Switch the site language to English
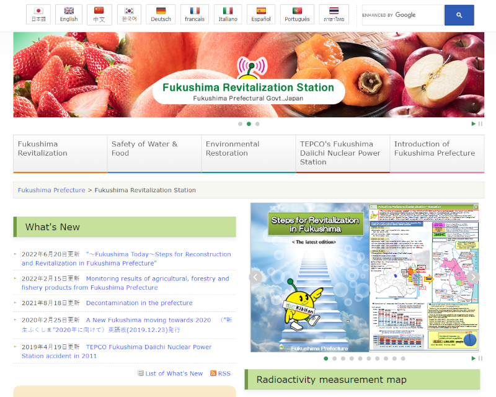Viewport: 496px width, 397px height. (x=69, y=14)
